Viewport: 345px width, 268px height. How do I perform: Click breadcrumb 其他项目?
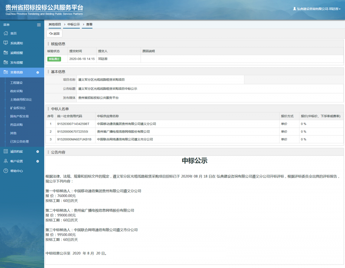point(55,24)
